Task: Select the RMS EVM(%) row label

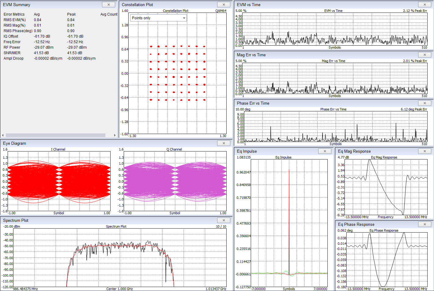Action: (x=14, y=20)
